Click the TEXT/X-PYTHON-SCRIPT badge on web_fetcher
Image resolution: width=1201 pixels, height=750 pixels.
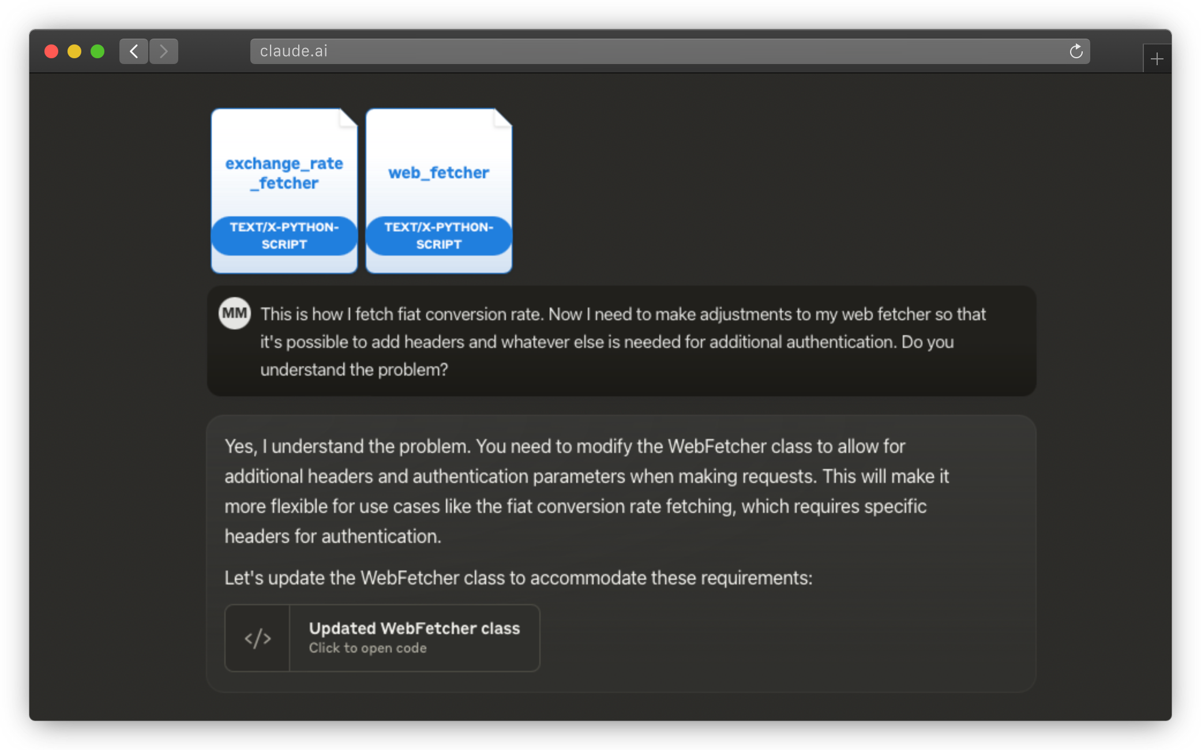click(x=439, y=235)
